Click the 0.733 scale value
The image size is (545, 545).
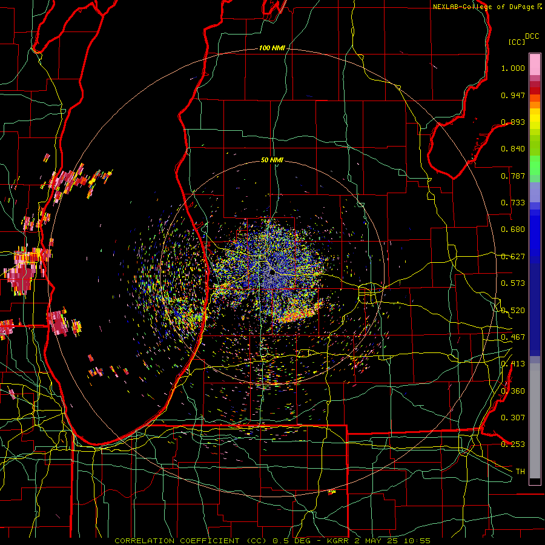pos(513,203)
